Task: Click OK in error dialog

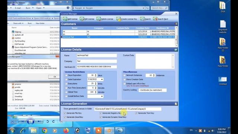Action: click(55, 77)
